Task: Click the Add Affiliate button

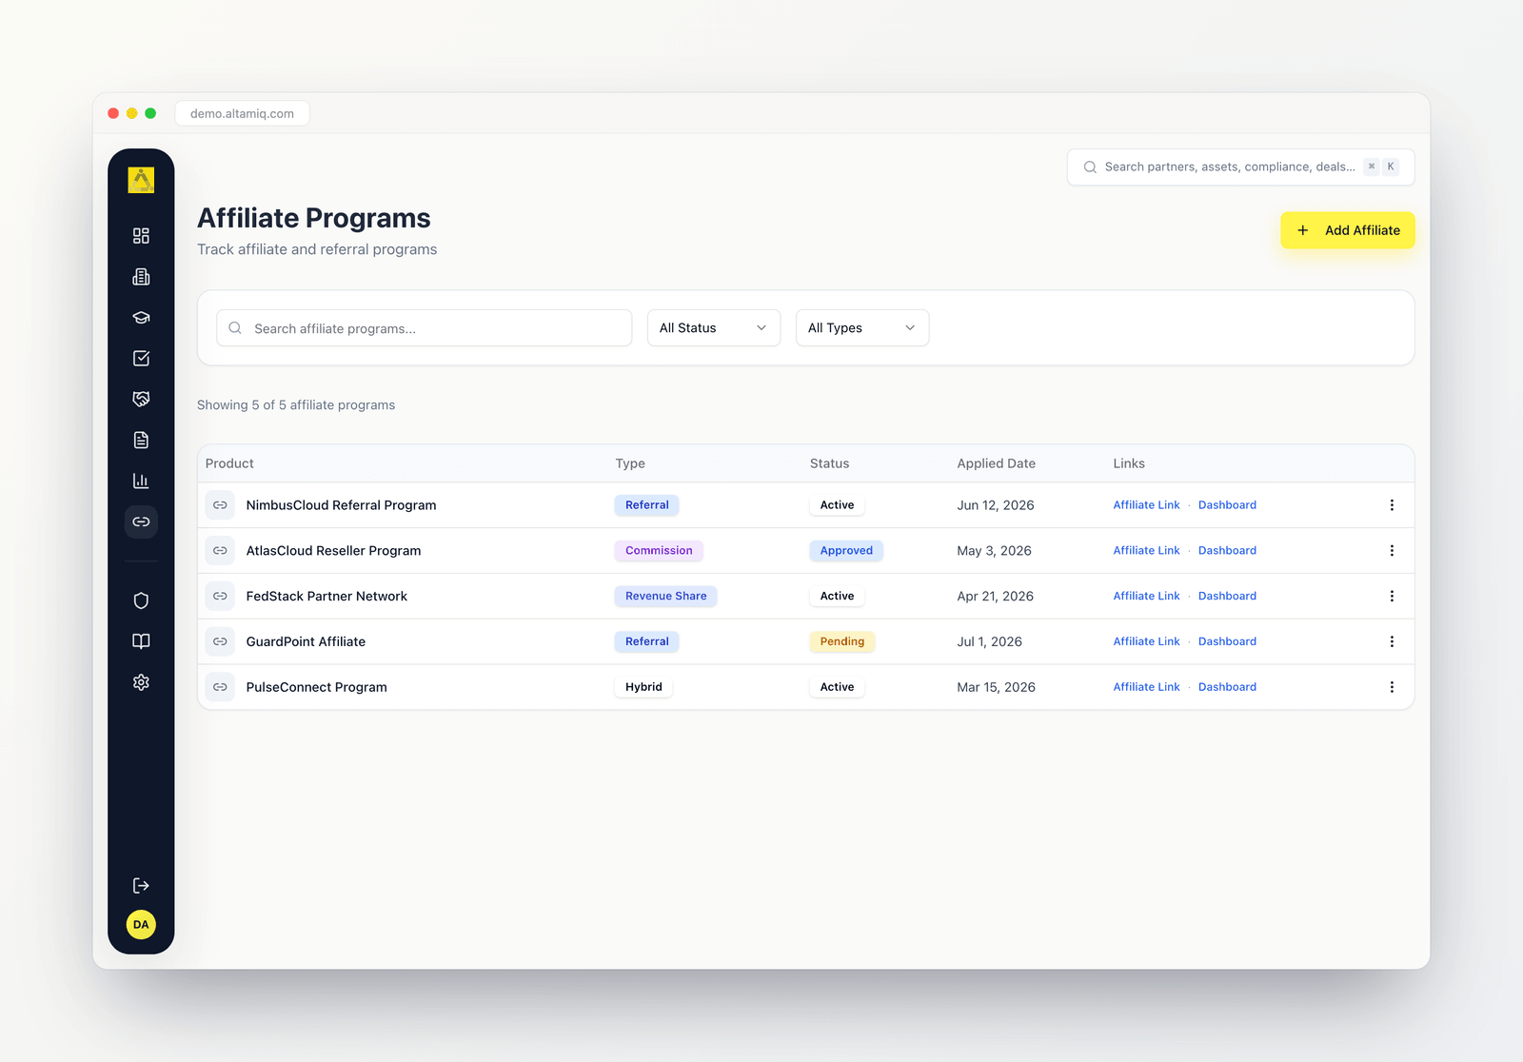Action: (x=1348, y=230)
